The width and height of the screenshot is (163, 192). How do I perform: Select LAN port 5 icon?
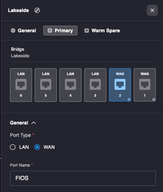click(x=46, y=84)
